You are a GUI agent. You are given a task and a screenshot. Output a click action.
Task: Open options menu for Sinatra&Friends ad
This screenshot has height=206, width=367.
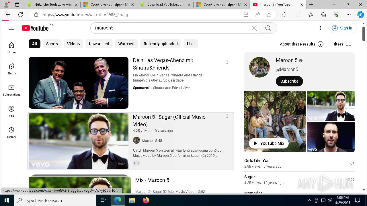(227, 62)
